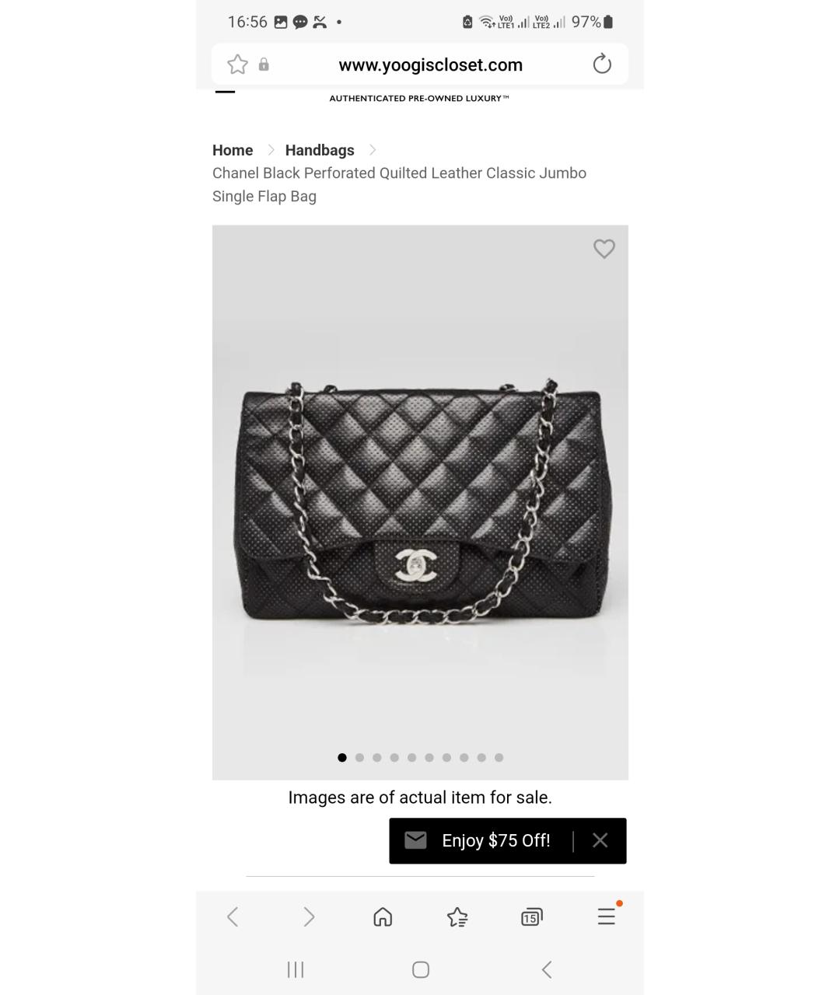The image size is (840, 995).
Task: Select the second image carousel dot
Action: pyautogui.click(x=359, y=757)
